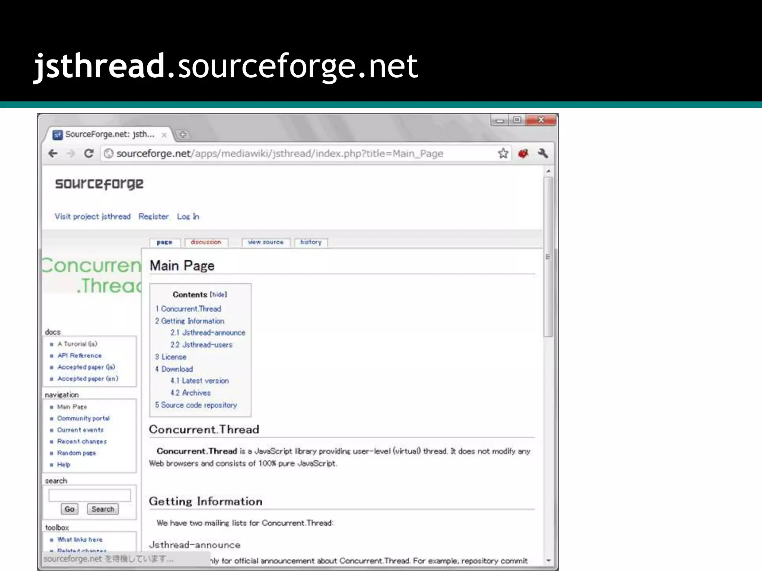Open the Random page link
This screenshot has height=571, width=762.
(77, 453)
